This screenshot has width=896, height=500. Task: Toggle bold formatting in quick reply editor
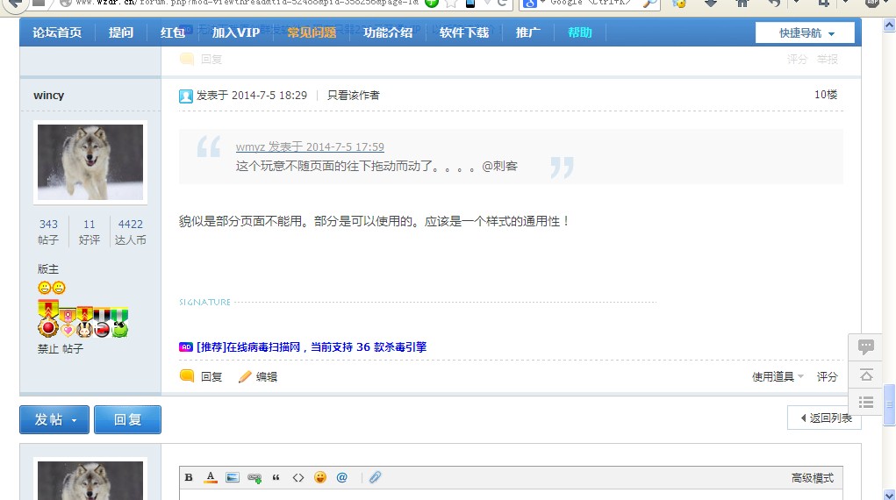189,477
